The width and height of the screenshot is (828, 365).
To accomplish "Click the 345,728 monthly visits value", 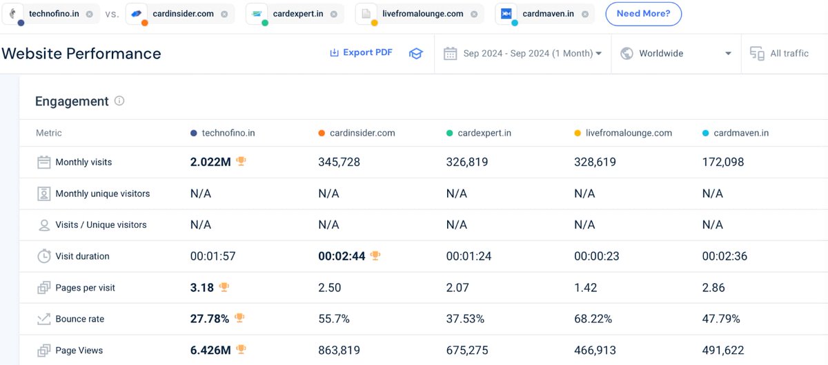I will pyautogui.click(x=339, y=163).
